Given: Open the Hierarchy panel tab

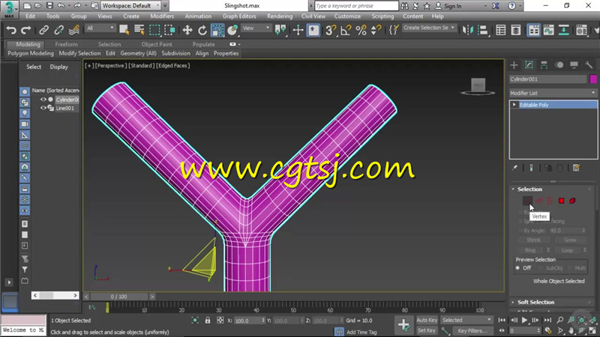Looking at the screenshot, I should 544,65.
